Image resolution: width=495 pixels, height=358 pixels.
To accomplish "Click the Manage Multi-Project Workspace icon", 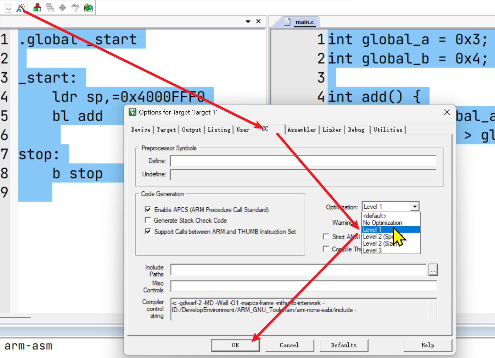I will coord(50,7).
